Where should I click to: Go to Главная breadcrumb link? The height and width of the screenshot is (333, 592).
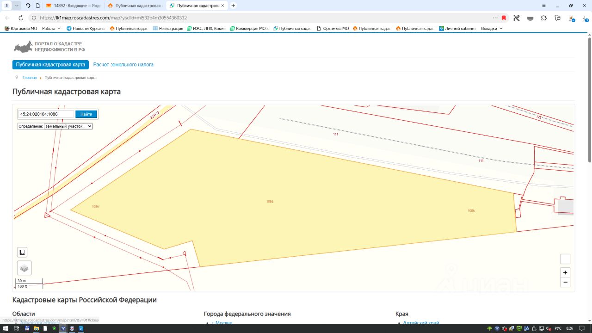[30, 78]
